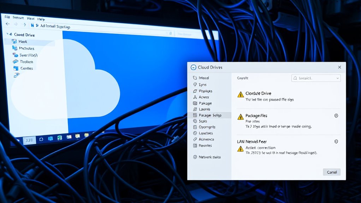Viewport: 361px width, 203px height.
Task: Click the Cloud Drives title bar icon
Action: point(194,67)
